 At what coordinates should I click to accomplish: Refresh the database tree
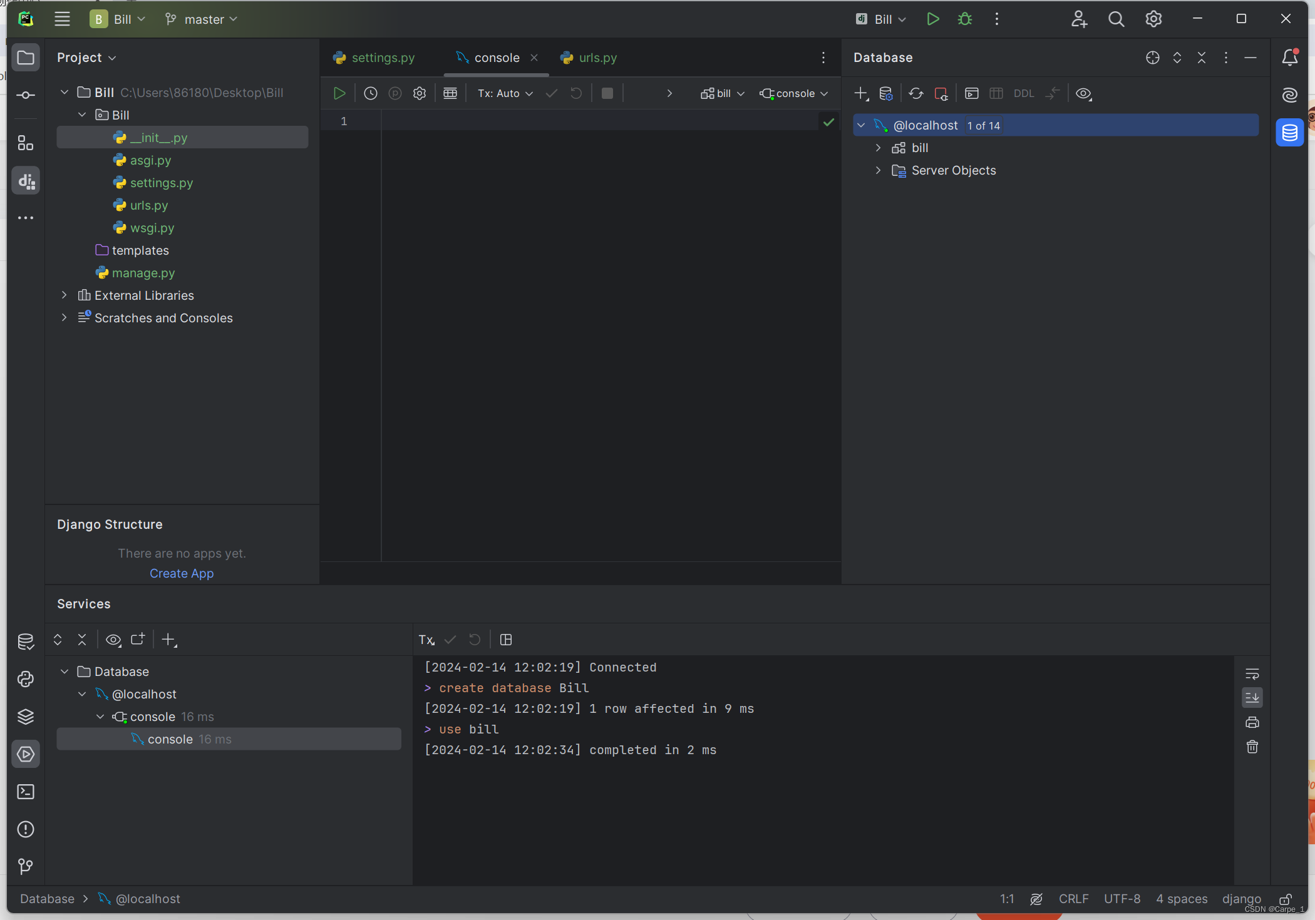(915, 94)
